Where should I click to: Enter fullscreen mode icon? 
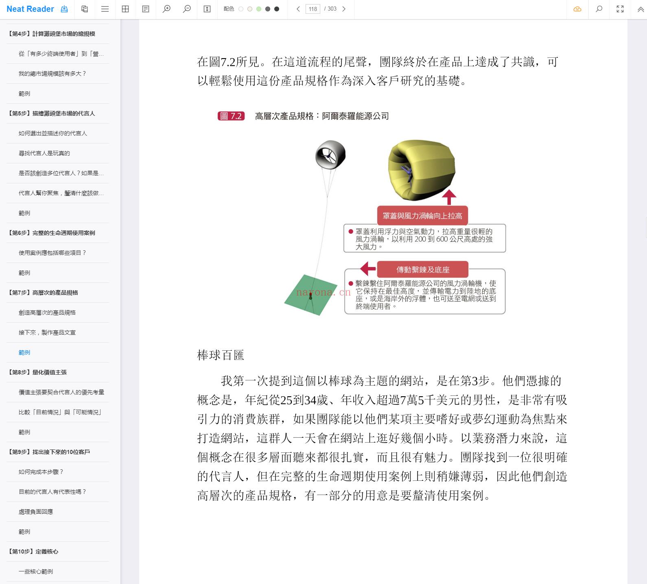pos(620,9)
